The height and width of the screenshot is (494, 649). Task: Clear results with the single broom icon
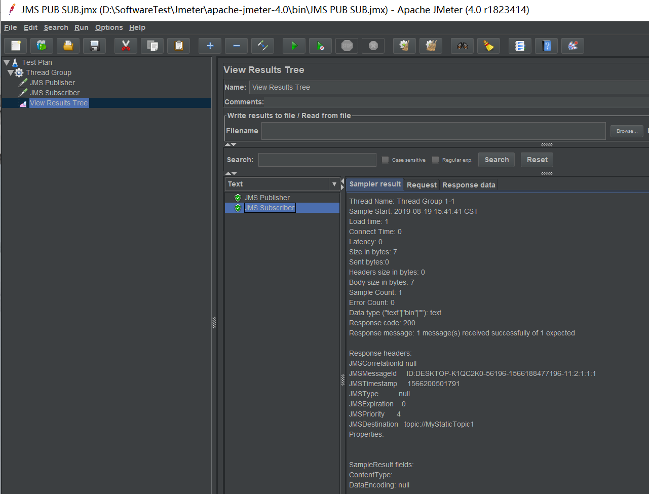point(405,46)
